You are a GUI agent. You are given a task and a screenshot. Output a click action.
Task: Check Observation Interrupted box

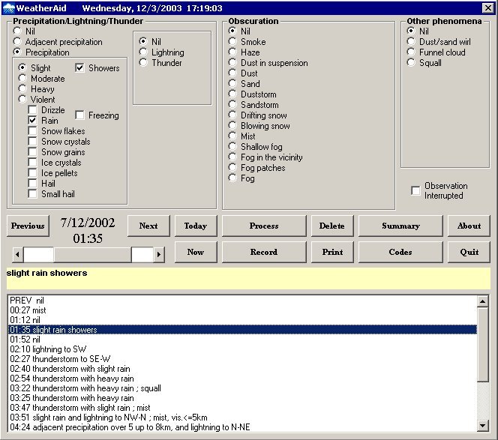tap(415, 190)
